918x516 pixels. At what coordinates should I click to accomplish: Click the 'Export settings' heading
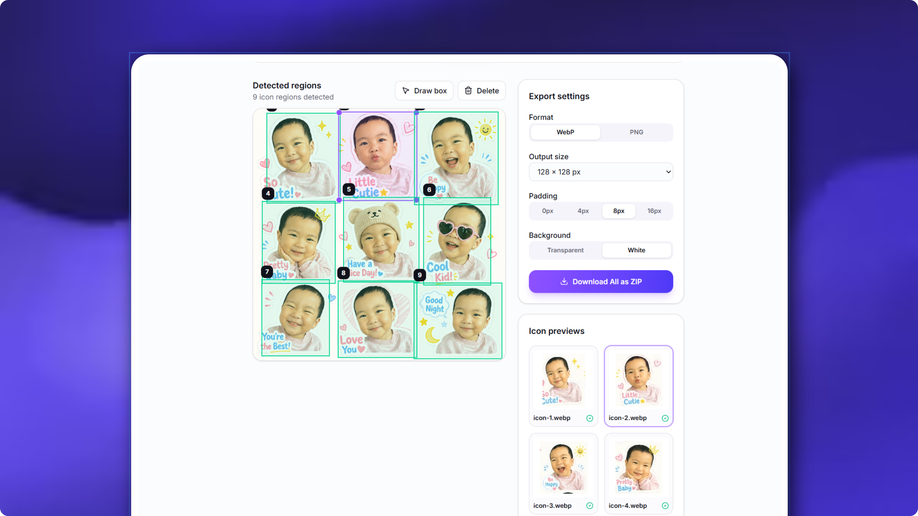[x=559, y=96]
